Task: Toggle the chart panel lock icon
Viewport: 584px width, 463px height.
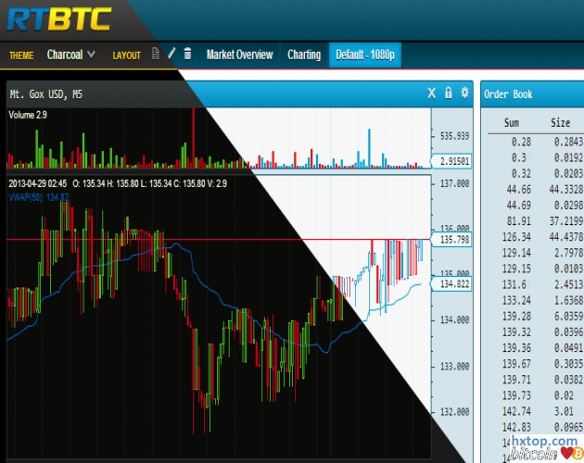Action: pyautogui.click(x=448, y=93)
